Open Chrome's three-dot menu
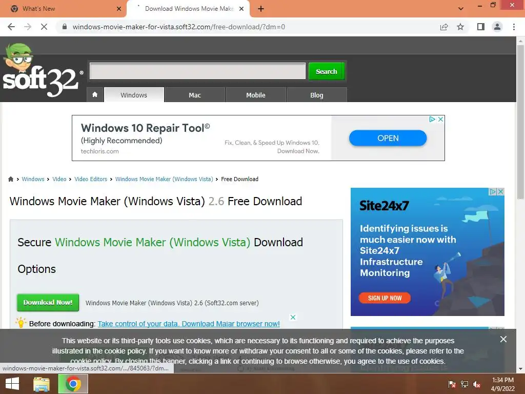Image resolution: width=525 pixels, height=394 pixels. pyautogui.click(x=514, y=27)
